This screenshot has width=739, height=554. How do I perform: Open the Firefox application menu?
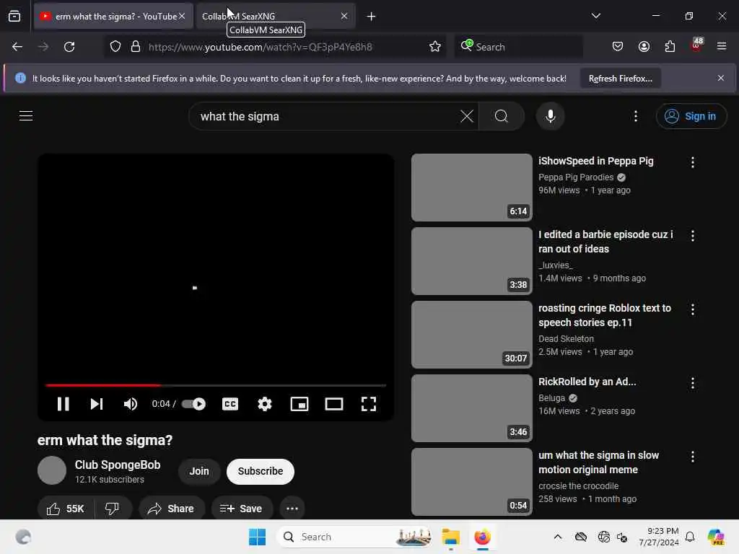[722, 47]
